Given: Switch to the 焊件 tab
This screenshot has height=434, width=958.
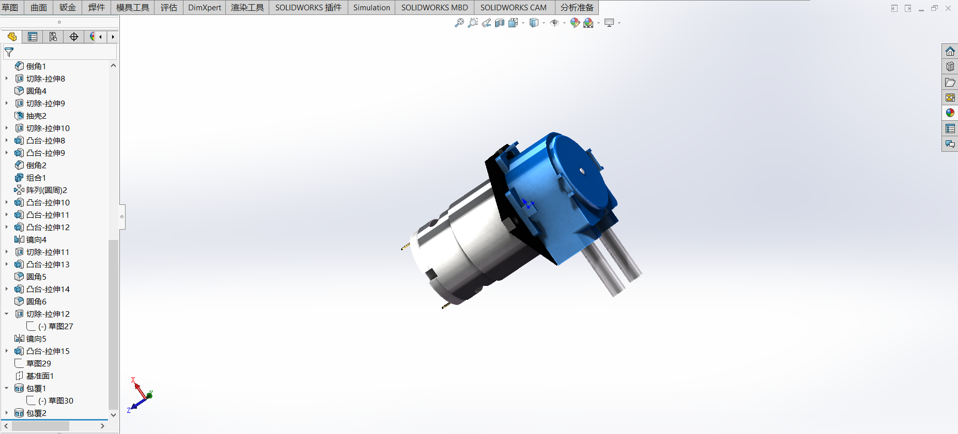Looking at the screenshot, I should pyautogui.click(x=97, y=7).
